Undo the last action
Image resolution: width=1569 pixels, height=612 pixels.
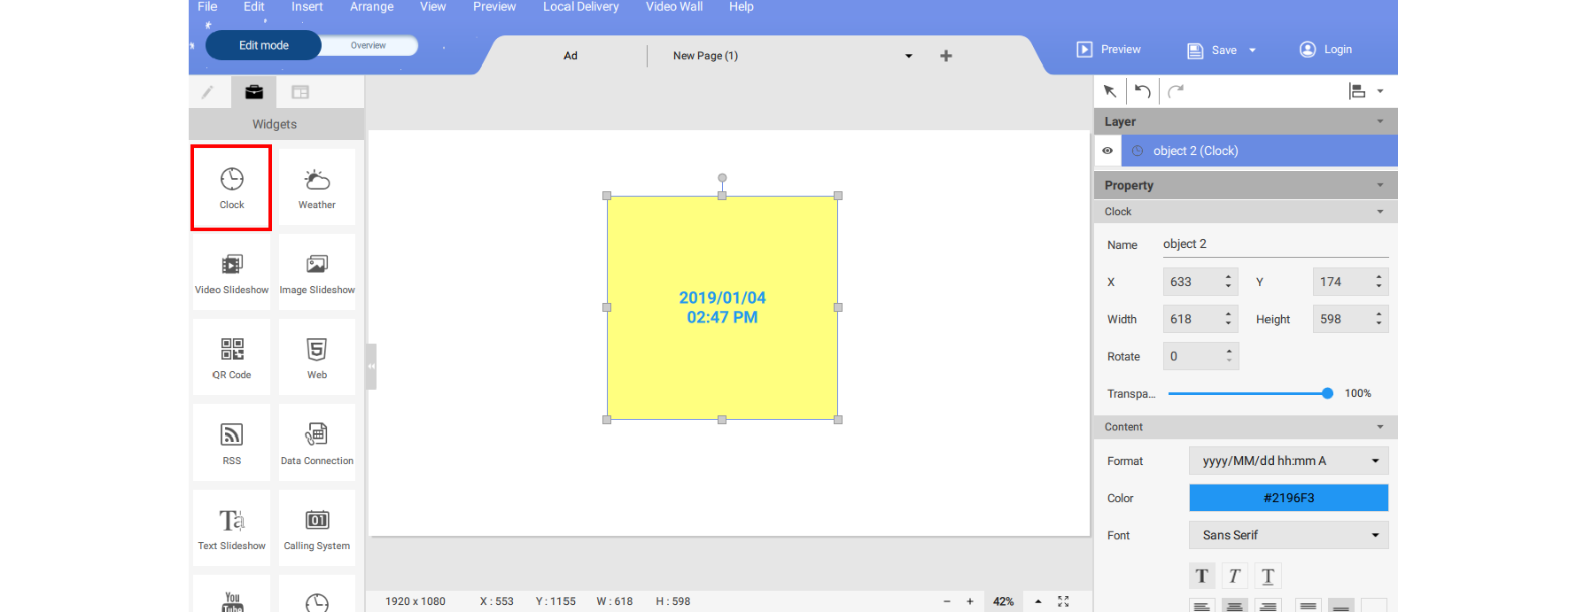(x=1143, y=91)
